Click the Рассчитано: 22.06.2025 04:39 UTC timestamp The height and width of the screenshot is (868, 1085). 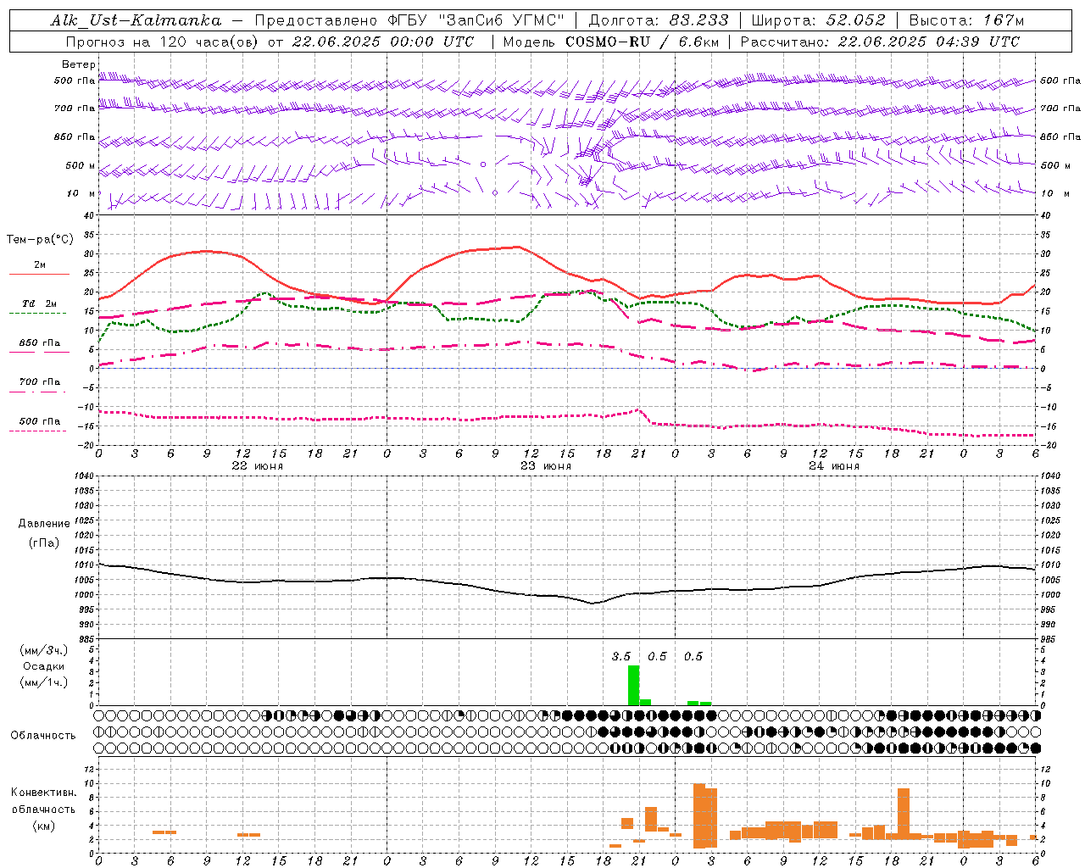(880, 42)
